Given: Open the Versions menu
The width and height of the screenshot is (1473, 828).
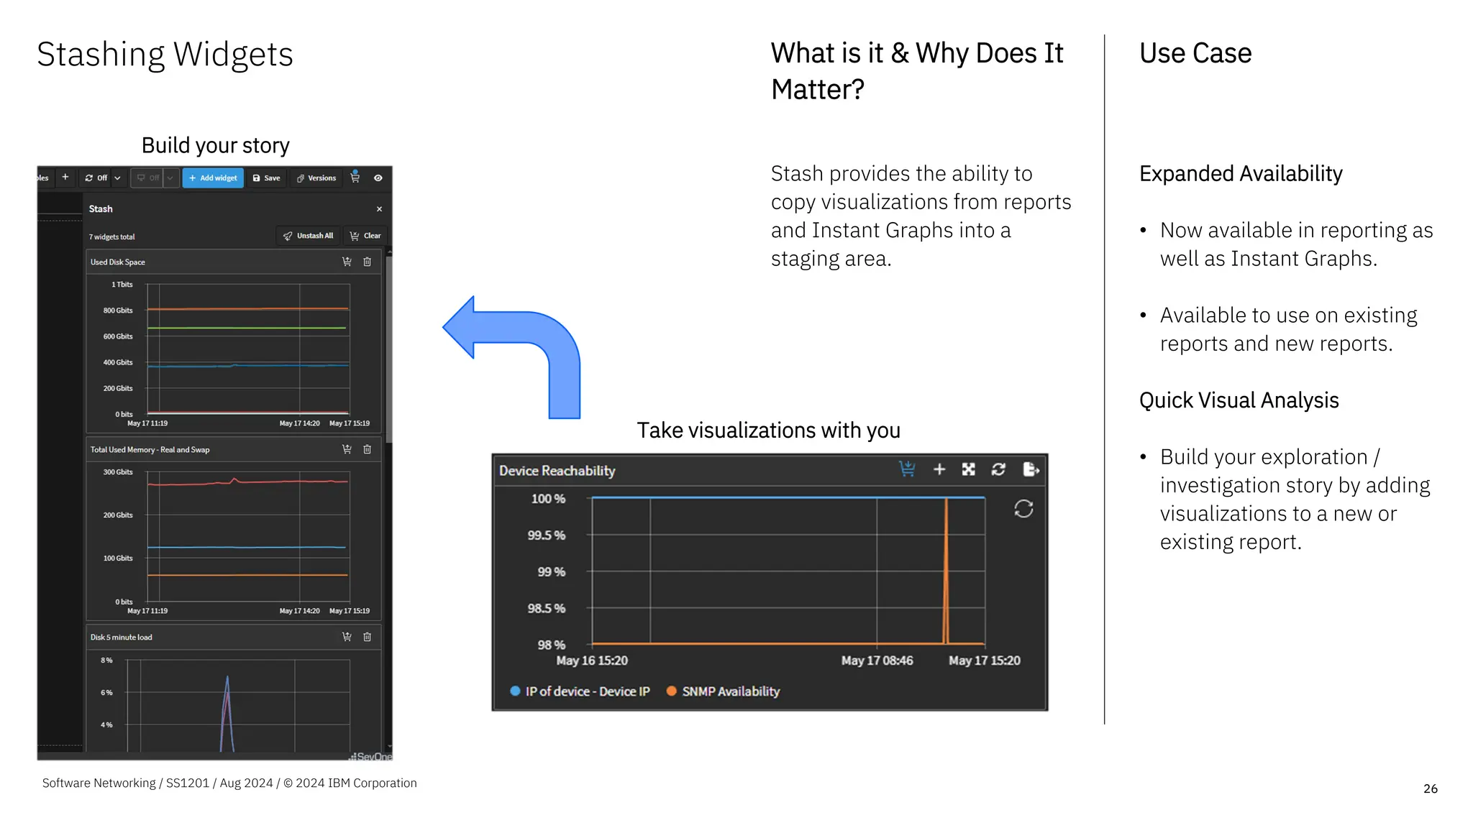Looking at the screenshot, I should (316, 178).
